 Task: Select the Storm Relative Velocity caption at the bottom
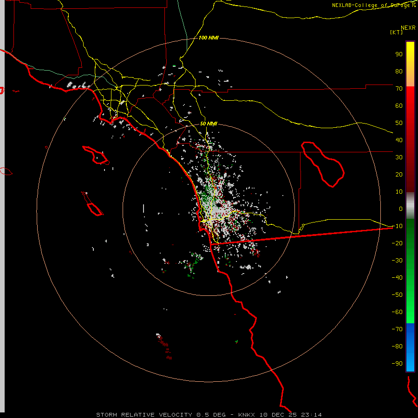tap(209, 415)
